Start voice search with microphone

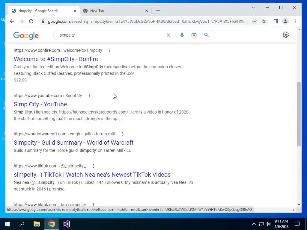coord(182,35)
